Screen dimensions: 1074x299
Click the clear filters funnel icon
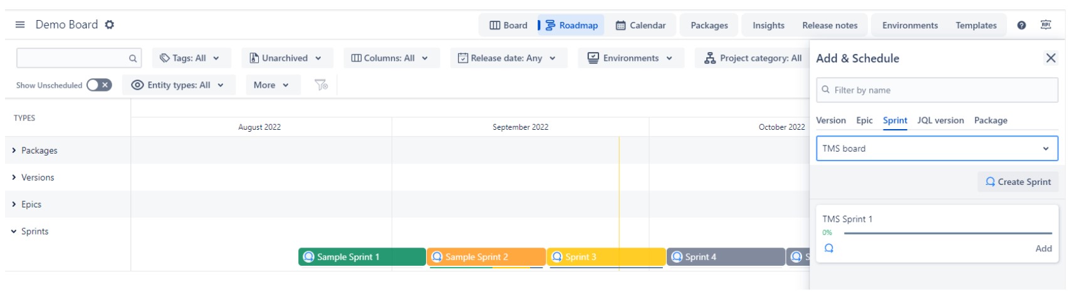(321, 85)
